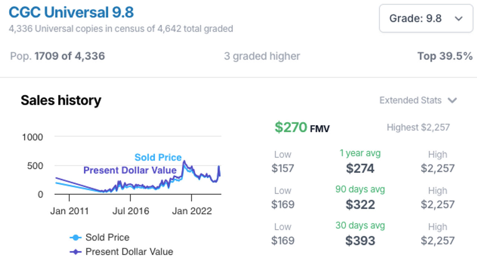Viewport: 477px width, 272px height.
Task: Click Present Dollar Value diamond marker
Action: point(75,252)
